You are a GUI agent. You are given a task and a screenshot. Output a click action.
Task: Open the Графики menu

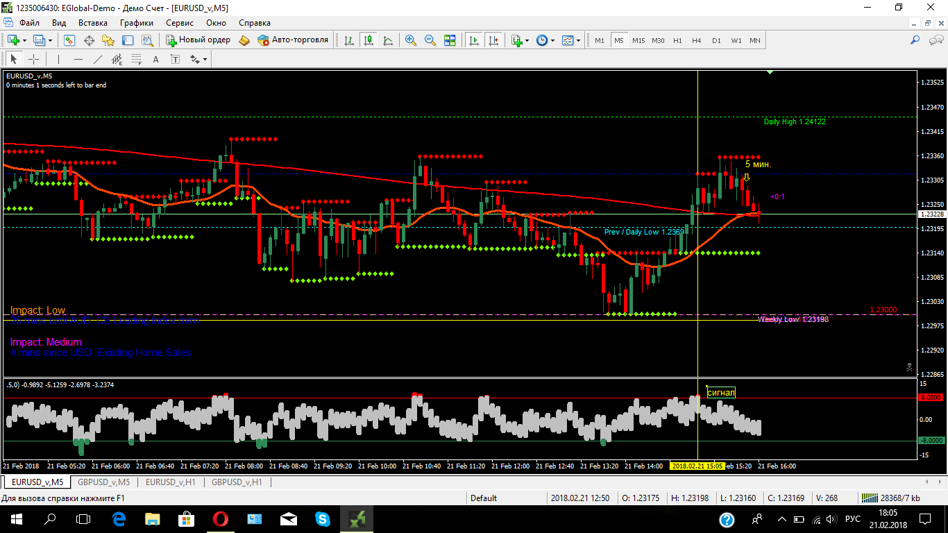[x=137, y=22]
